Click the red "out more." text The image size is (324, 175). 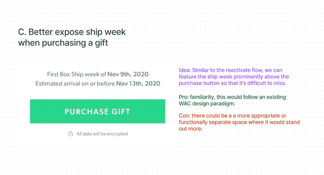pos(191,129)
